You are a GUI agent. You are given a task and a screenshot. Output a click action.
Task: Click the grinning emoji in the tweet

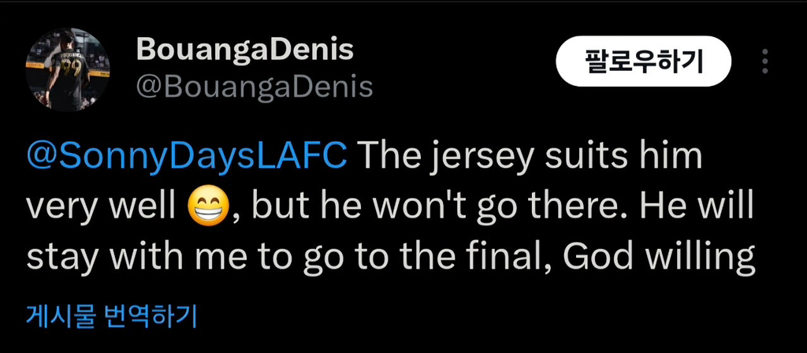[x=206, y=207]
